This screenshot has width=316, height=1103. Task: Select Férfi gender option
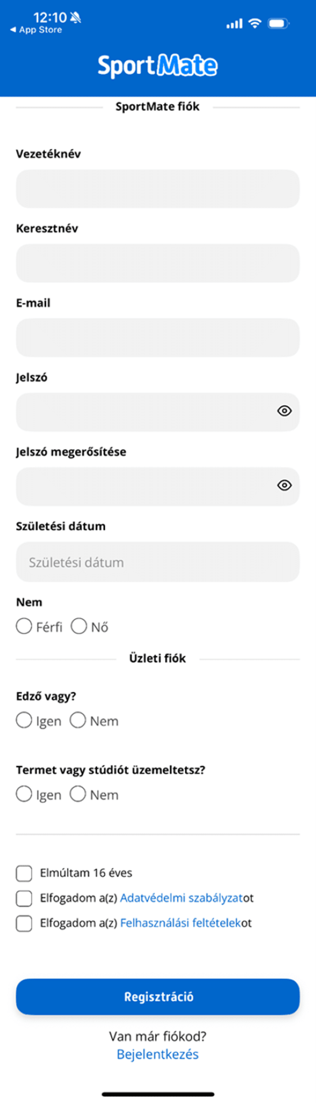[24, 627]
